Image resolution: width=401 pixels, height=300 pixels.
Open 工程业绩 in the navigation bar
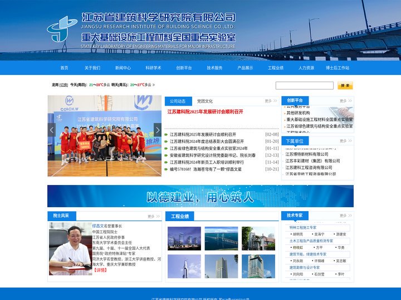point(276,68)
